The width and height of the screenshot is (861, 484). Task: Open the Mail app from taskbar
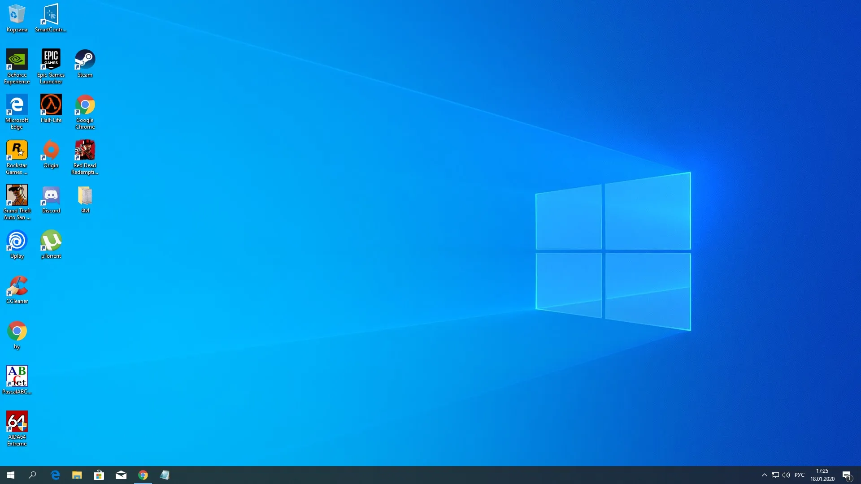(121, 475)
